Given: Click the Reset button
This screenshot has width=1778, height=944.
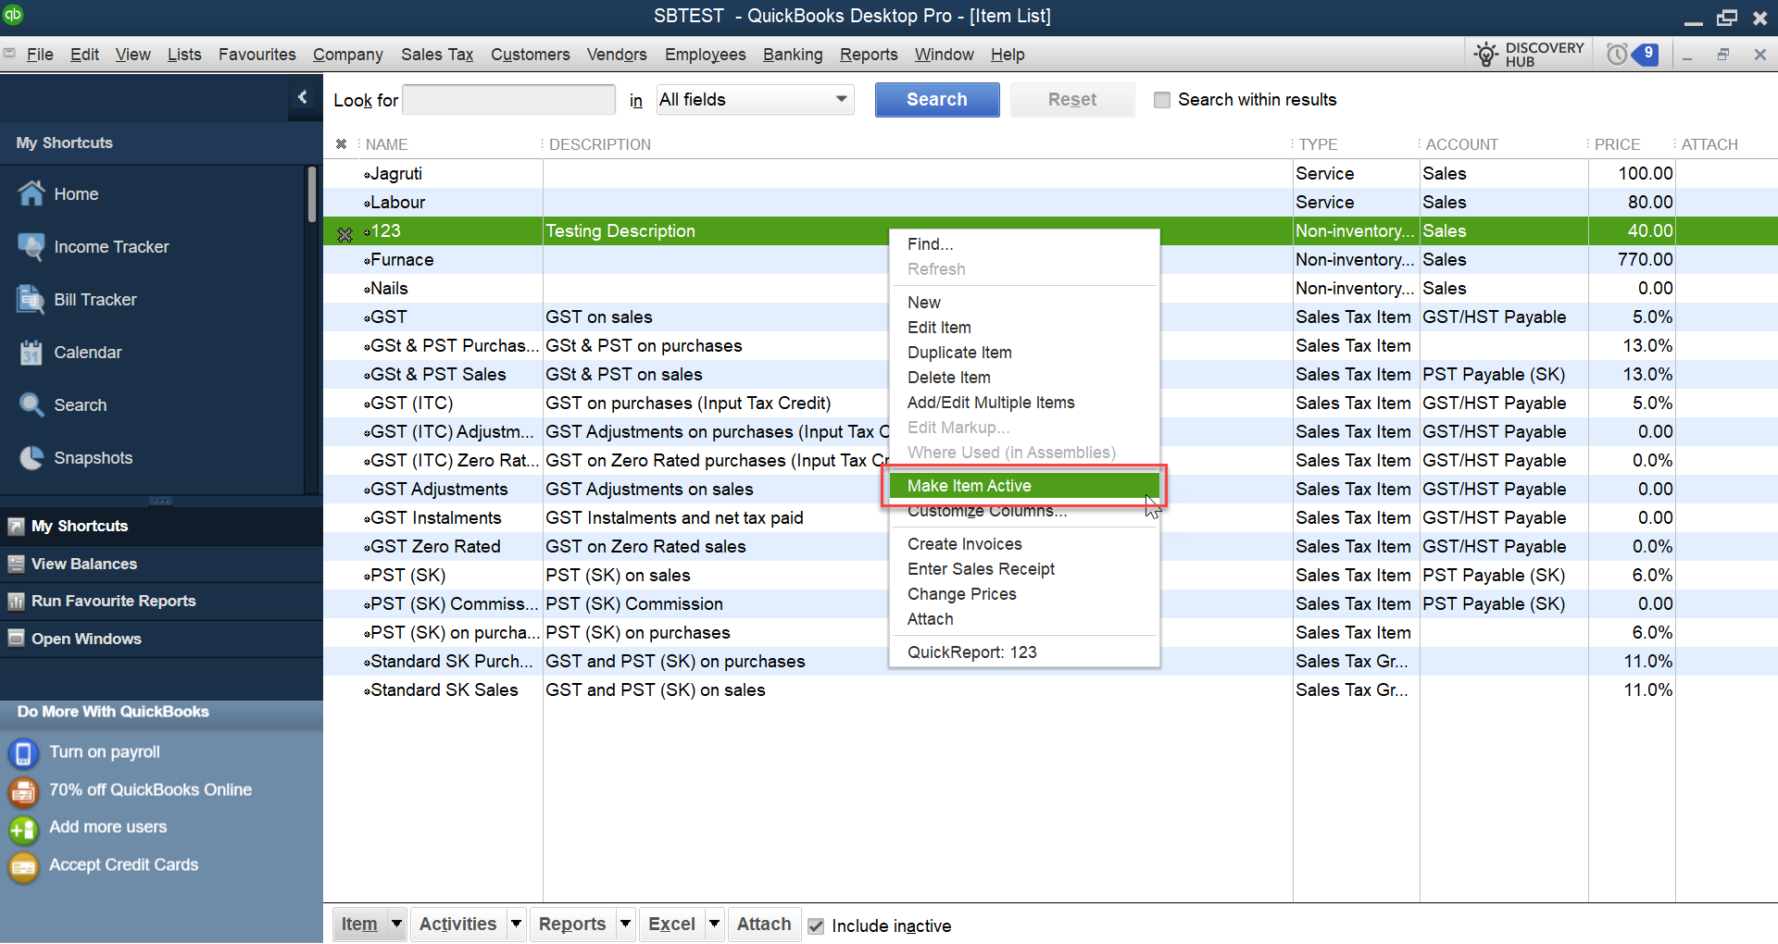Looking at the screenshot, I should click(x=1071, y=99).
